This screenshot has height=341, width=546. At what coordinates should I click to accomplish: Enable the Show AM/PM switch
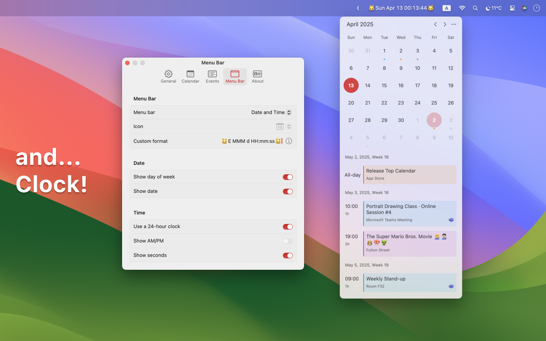click(288, 241)
